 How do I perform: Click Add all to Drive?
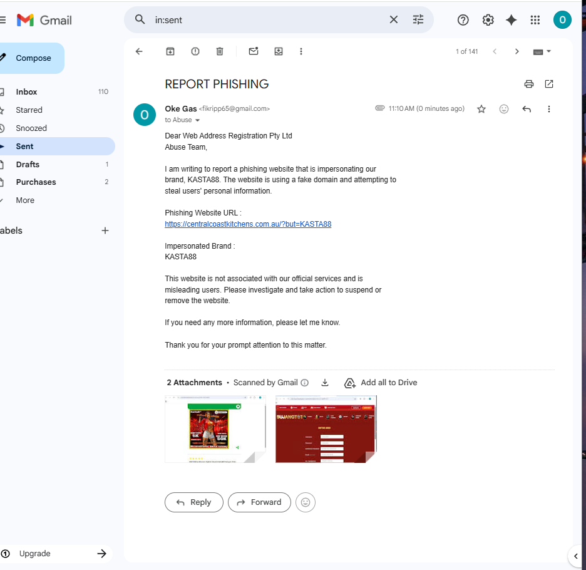[381, 383]
